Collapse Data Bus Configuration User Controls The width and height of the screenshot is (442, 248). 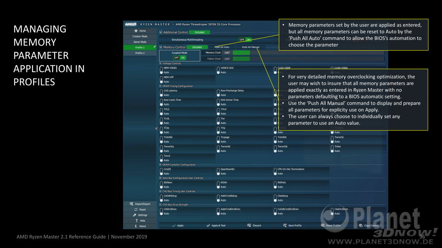[161, 178]
